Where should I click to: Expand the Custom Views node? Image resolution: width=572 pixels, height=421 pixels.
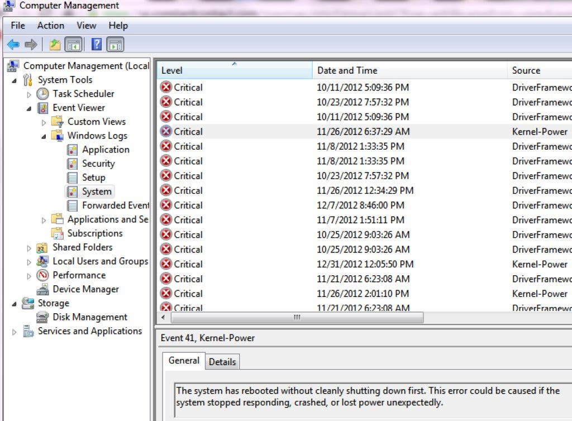click(x=44, y=122)
